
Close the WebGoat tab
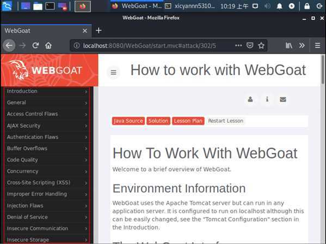coord(85,31)
